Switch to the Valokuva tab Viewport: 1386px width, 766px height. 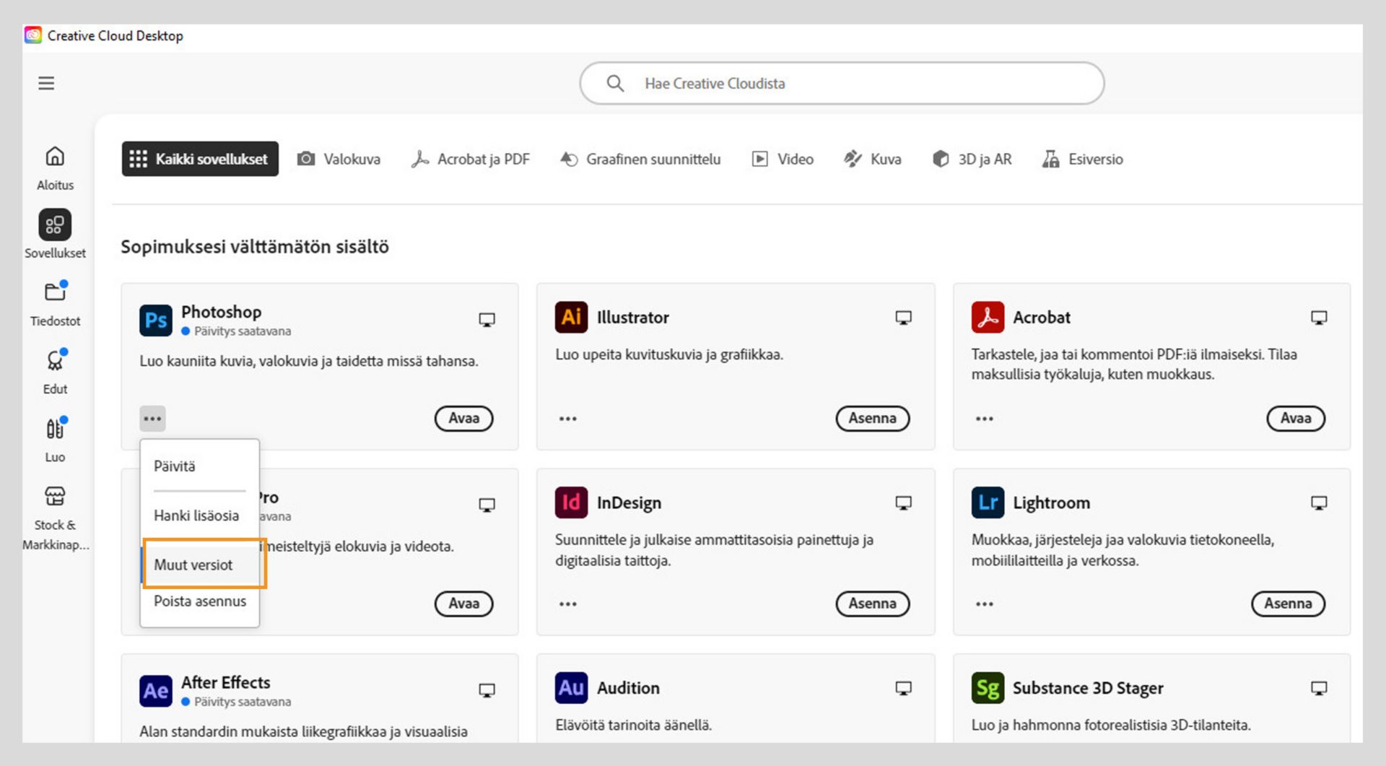click(x=339, y=160)
